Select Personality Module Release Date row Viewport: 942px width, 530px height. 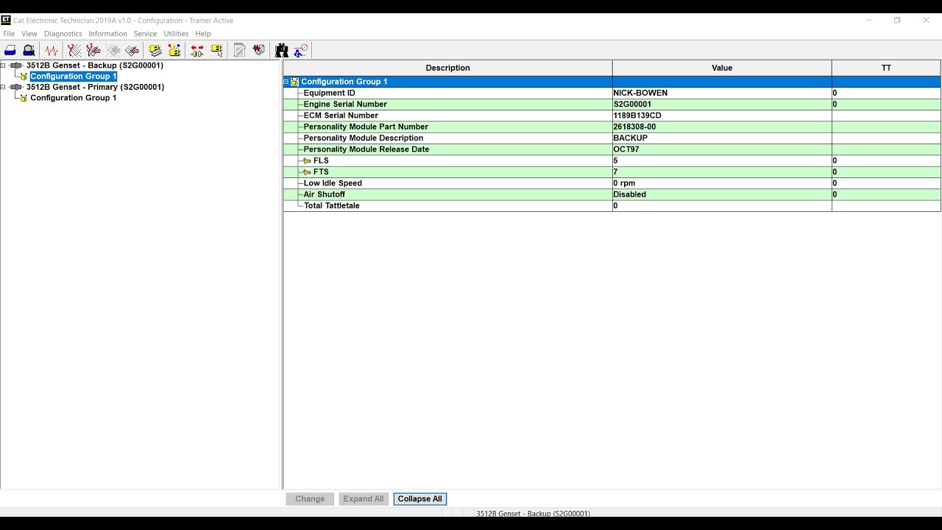[612, 149]
